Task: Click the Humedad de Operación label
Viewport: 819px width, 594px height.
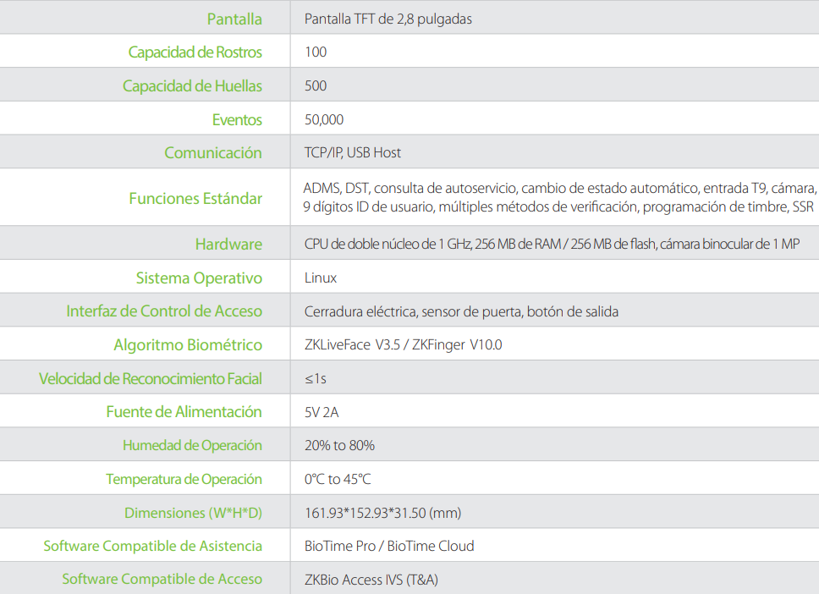Action: pos(192,446)
